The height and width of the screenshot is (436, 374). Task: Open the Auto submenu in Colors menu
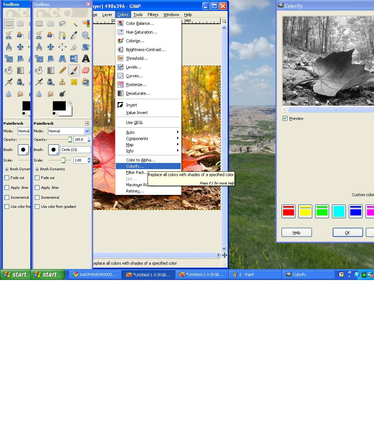pyautogui.click(x=148, y=132)
